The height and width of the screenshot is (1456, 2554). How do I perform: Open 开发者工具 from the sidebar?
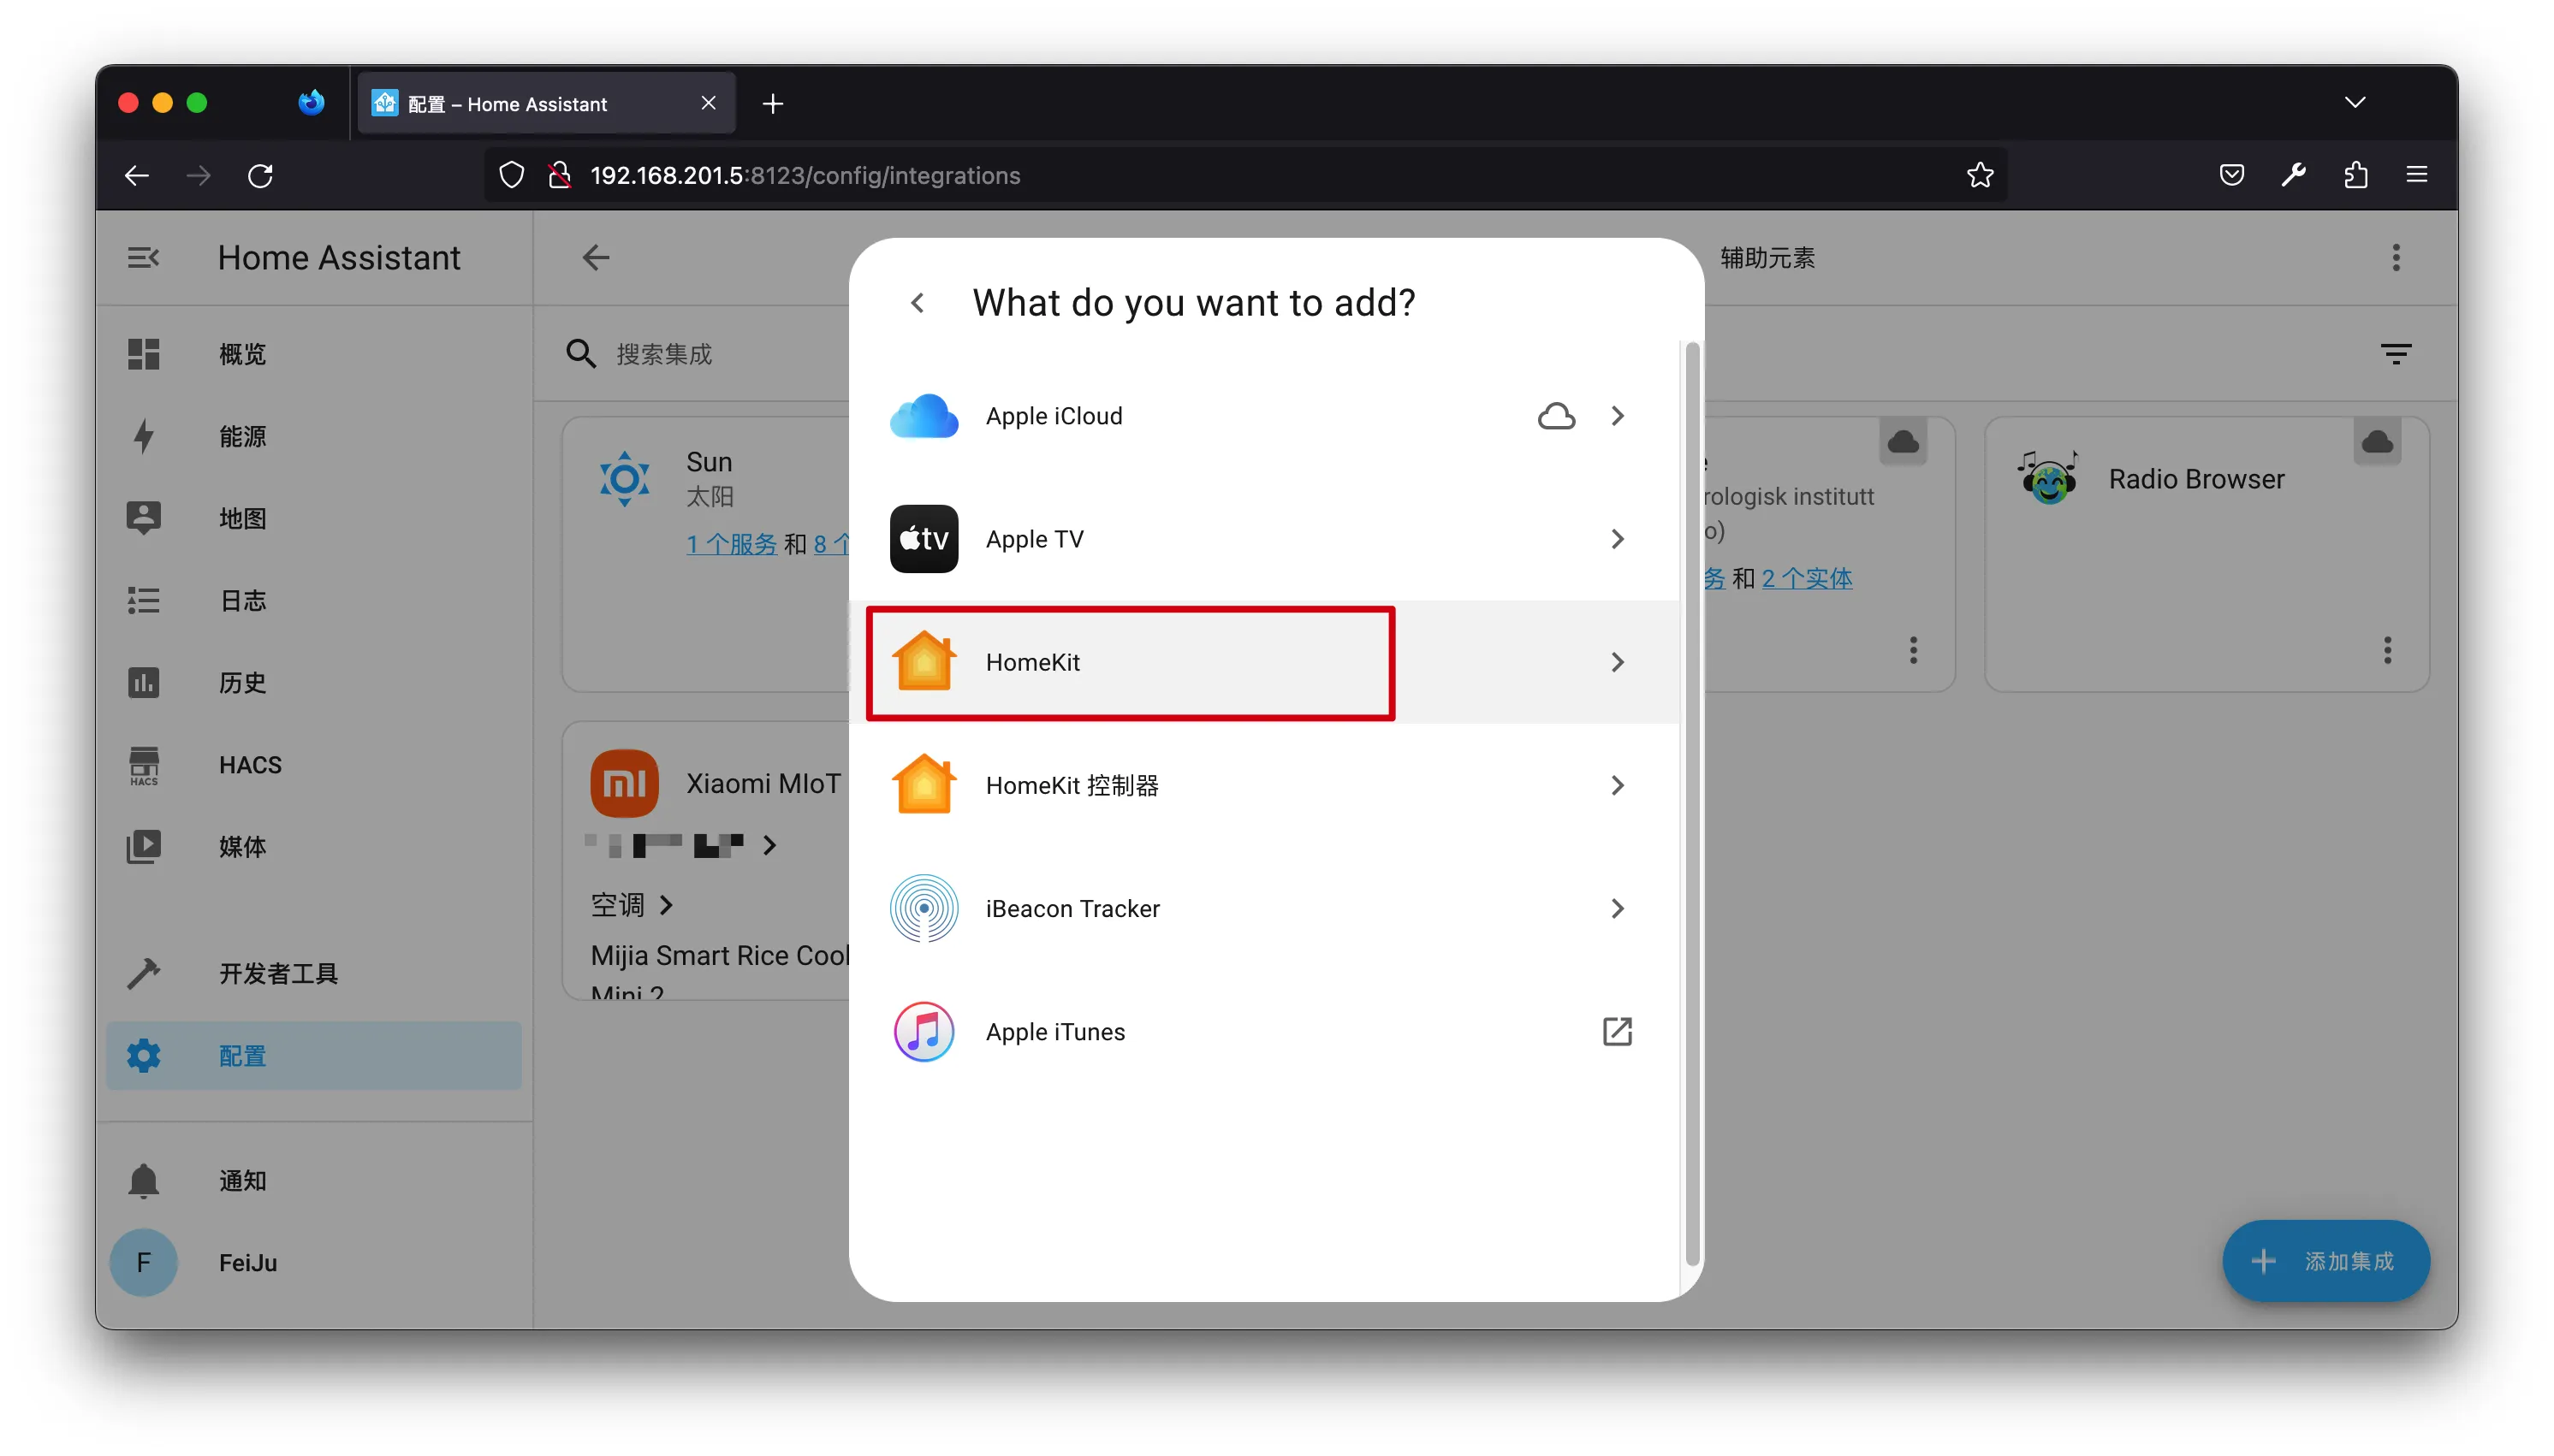278,973
